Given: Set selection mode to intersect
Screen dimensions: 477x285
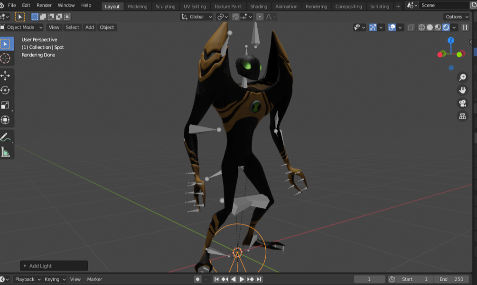Looking at the screenshot, I should tap(67, 17).
